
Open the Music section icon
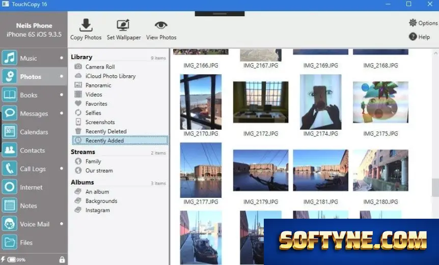10,58
